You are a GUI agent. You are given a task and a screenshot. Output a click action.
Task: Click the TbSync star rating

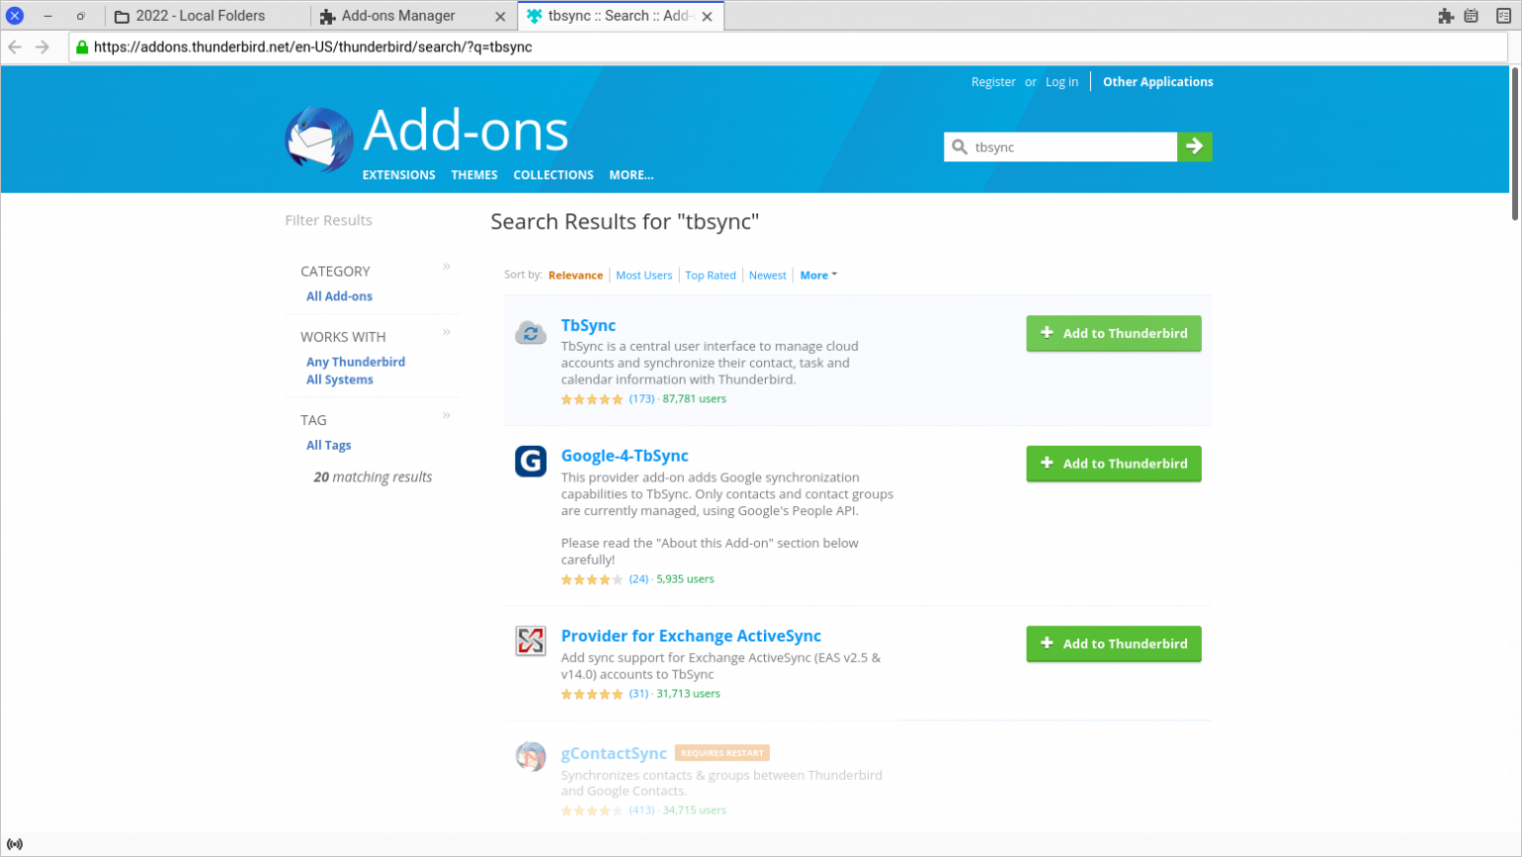pos(592,399)
